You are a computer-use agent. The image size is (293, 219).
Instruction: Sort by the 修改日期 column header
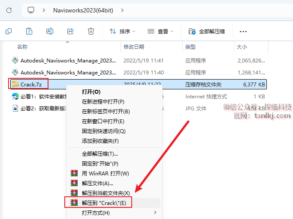coord(134,47)
